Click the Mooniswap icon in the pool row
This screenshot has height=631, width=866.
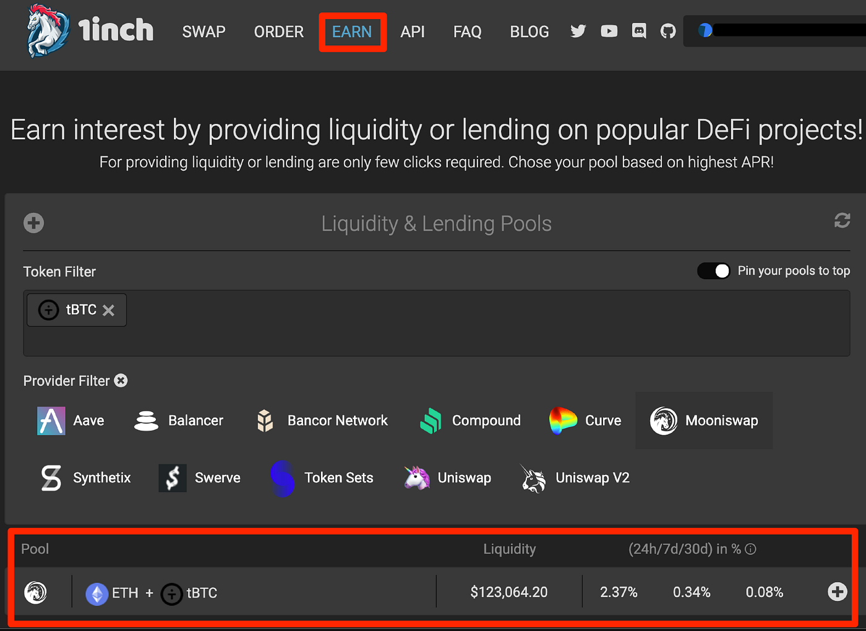tap(35, 592)
